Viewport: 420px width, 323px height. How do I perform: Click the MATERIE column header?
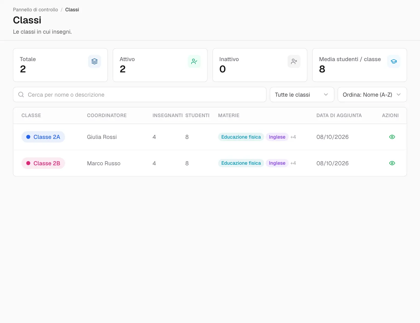[x=229, y=115]
